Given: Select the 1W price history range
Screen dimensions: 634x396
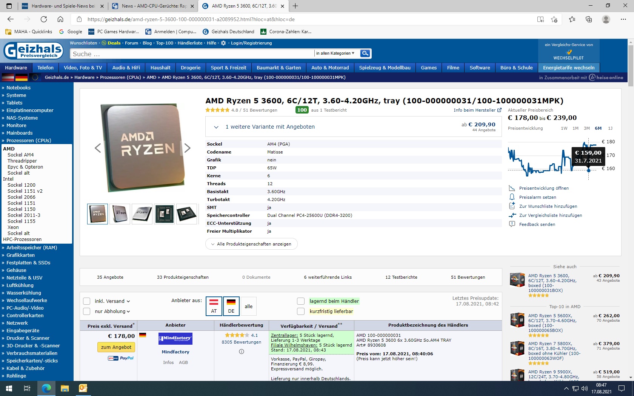Looking at the screenshot, I should tap(564, 128).
